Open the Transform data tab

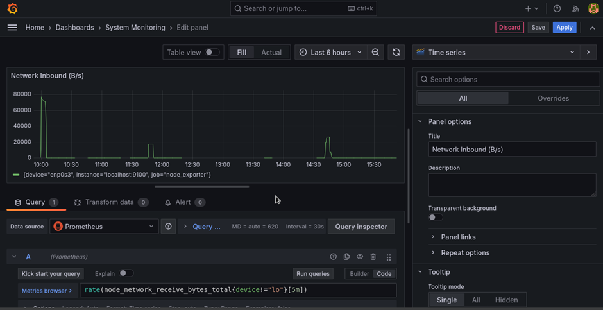111,202
